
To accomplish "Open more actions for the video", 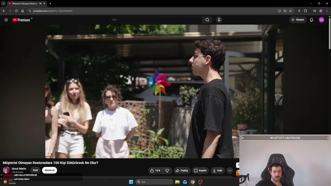I will click(x=230, y=171).
